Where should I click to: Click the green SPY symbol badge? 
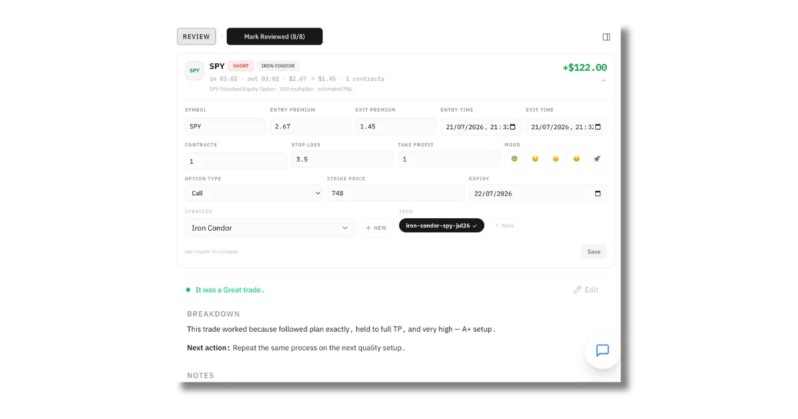pos(194,70)
